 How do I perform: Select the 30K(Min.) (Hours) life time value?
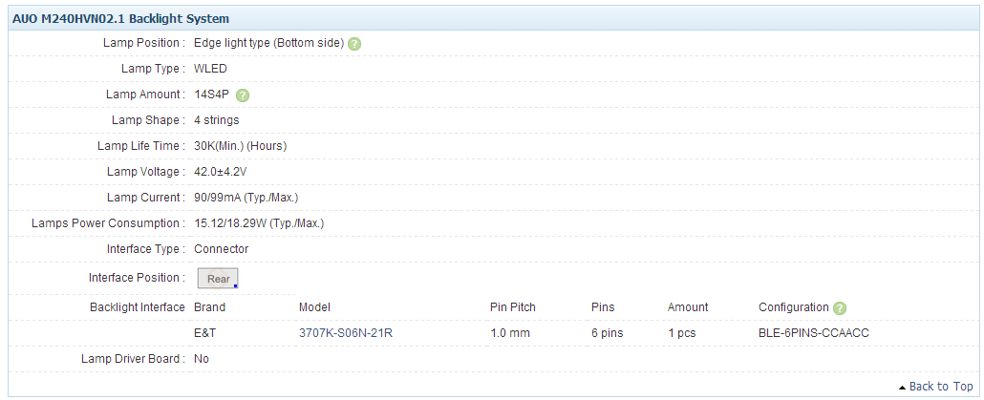coord(241,146)
